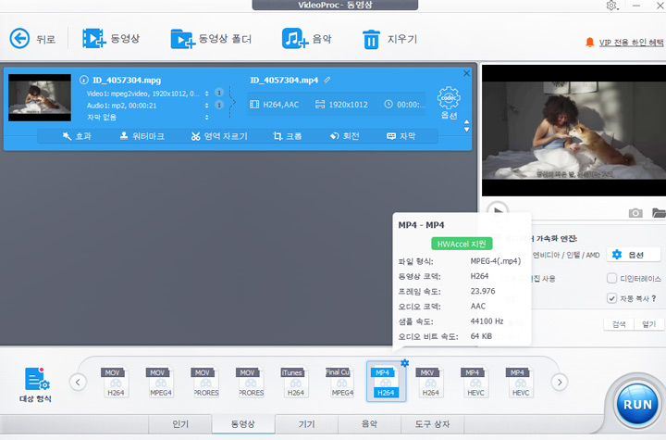
Task: Select the video thumbnail of ID_4057304.mpg
Action: [40, 97]
